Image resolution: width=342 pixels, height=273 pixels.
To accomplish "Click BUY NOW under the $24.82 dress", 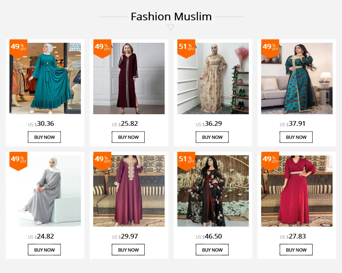I will (44, 250).
